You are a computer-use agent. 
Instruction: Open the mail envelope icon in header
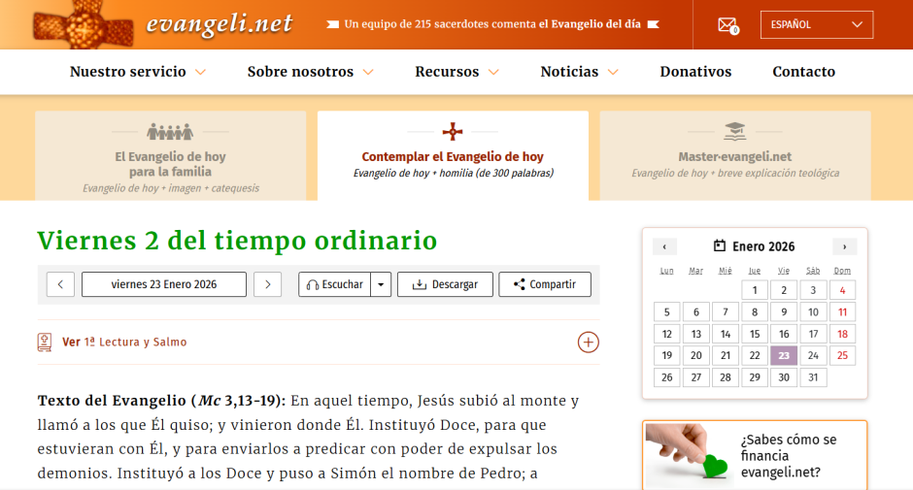(x=727, y=25)
